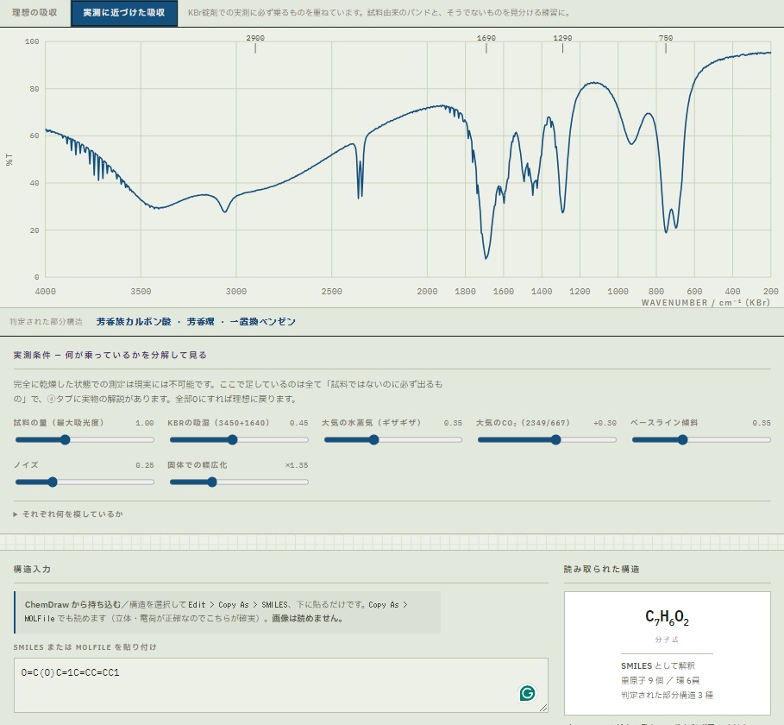Click the %T axis label

9,160
